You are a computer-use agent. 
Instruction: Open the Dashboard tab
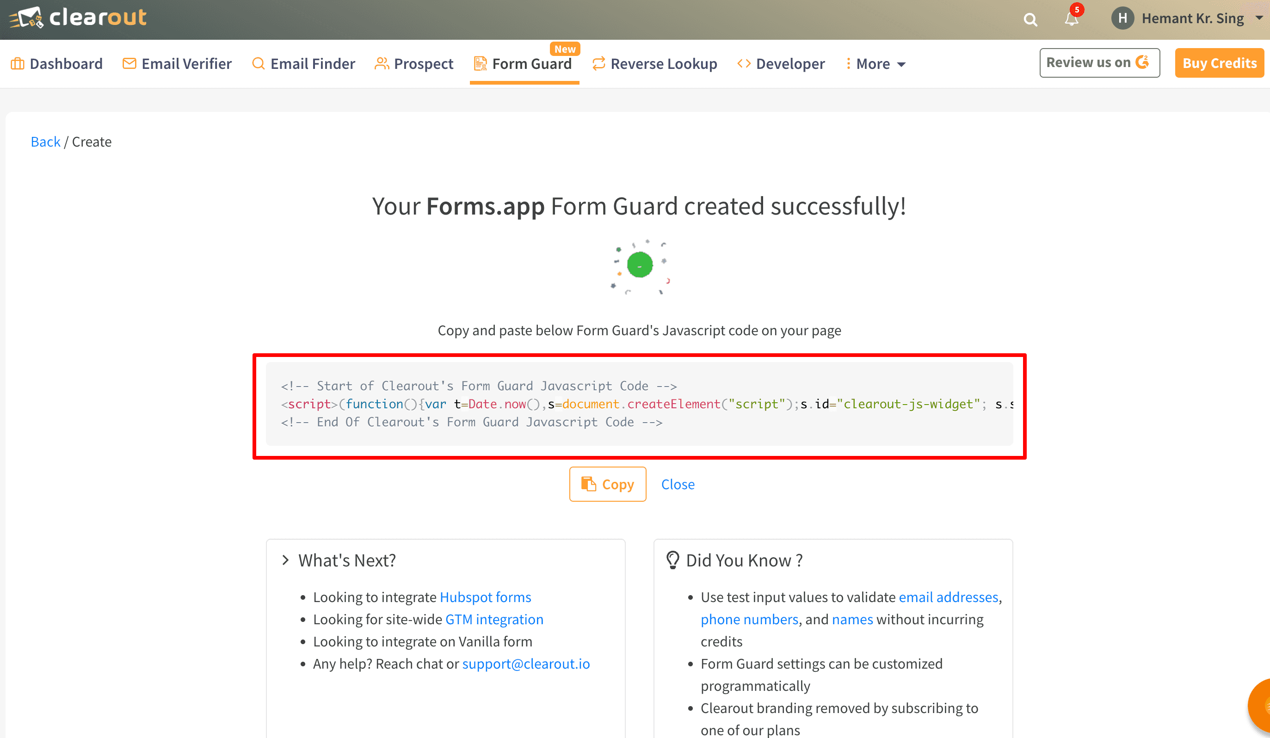56,64
